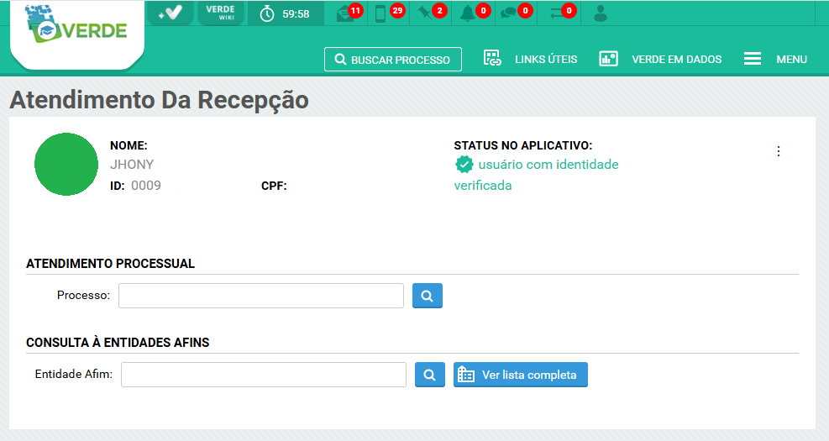The height and width of the screenshot is (441, 829).
Task: Open Verde em Dados from the navigation bar
Action: [x=661, y=59]
